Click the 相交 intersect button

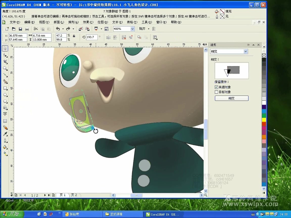[232, 98]
